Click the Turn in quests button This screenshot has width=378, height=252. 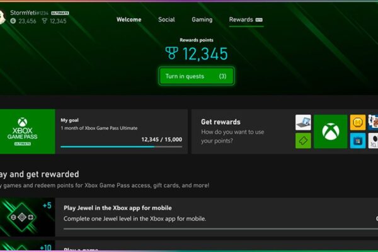click(196, 76)
